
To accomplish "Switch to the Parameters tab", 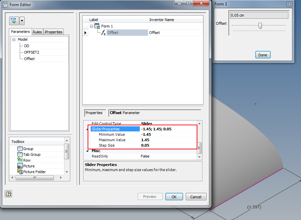I will 20,32.
